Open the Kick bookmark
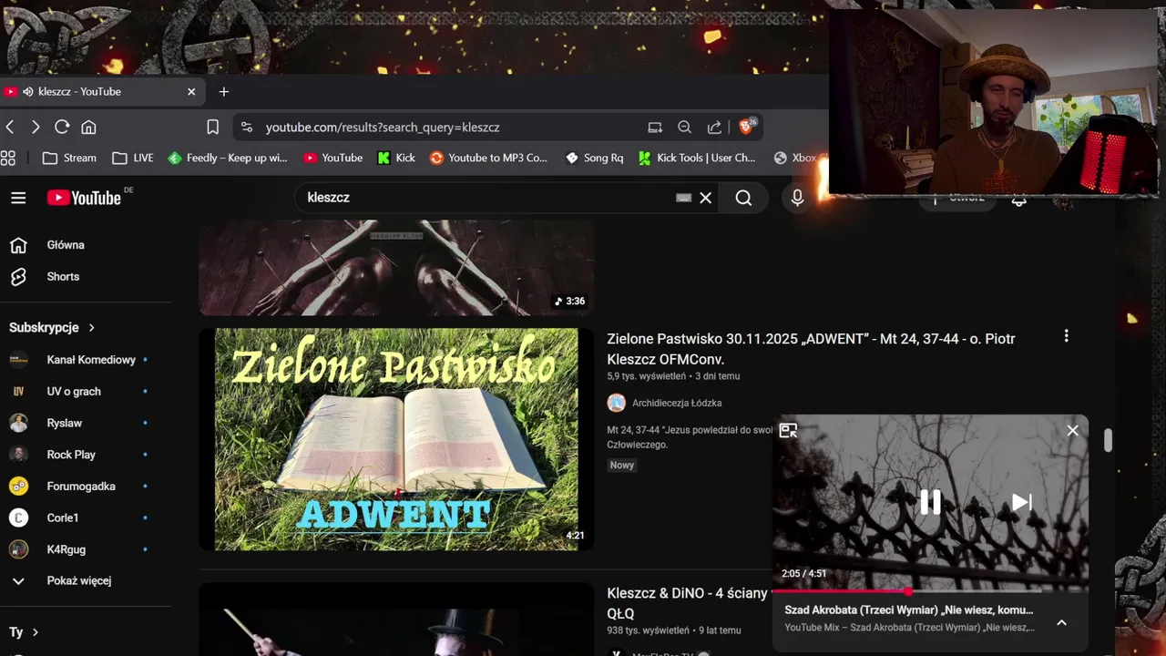Screen dimensions: 1166x656 (x=396, y=158)
